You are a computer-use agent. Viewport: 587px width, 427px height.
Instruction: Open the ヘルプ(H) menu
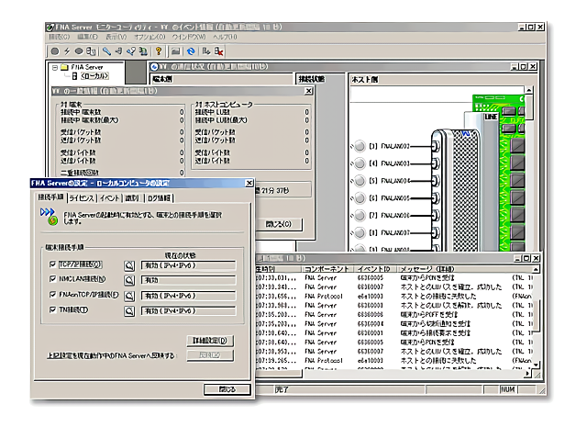225,37
